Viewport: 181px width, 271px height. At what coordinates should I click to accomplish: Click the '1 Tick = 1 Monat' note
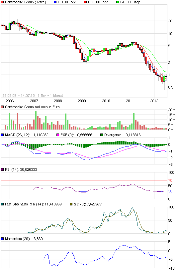point(50,96)
